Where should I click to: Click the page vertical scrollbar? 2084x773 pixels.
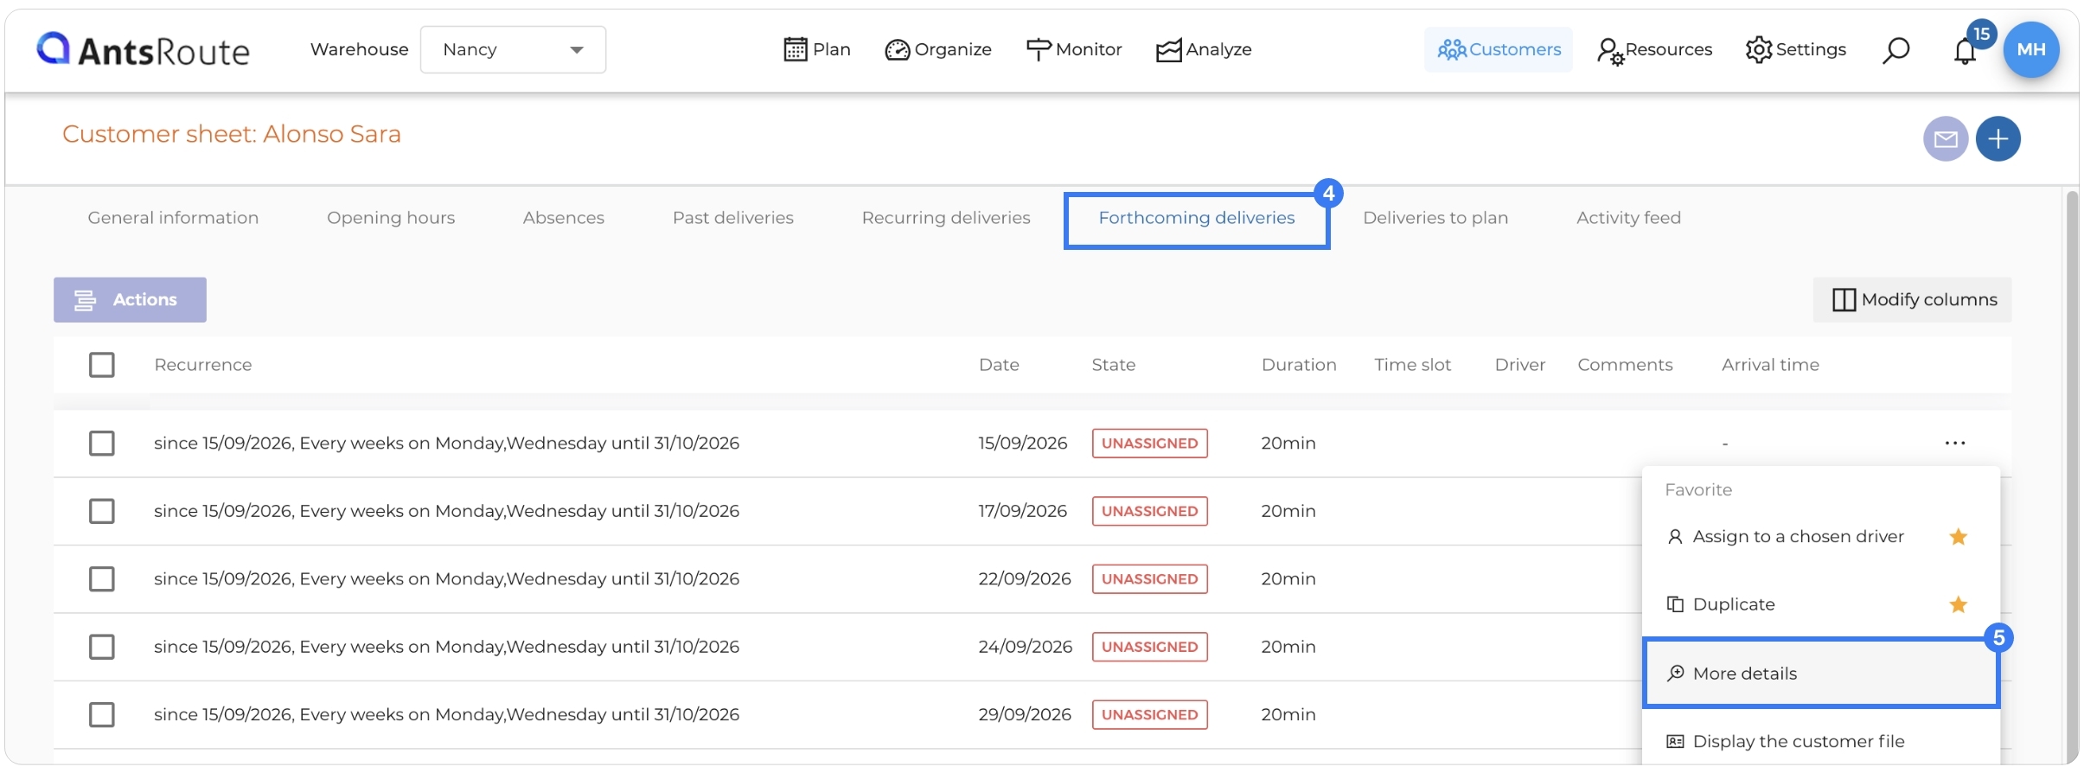(x=2072, y=476)
